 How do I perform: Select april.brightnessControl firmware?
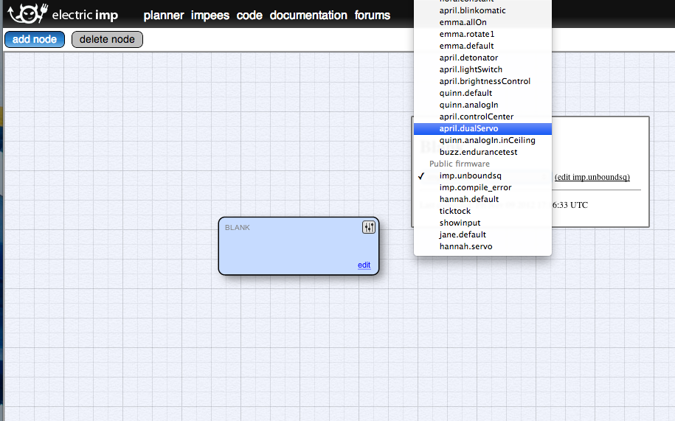[x=482, y=81]
